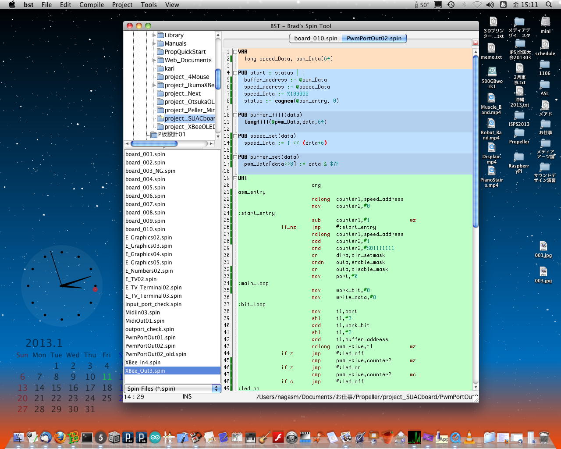The height and width of the screenshot is (449, 561).
Task: Select PwmPortOut01.spin in the file list
Action: [x=150, y=338]
